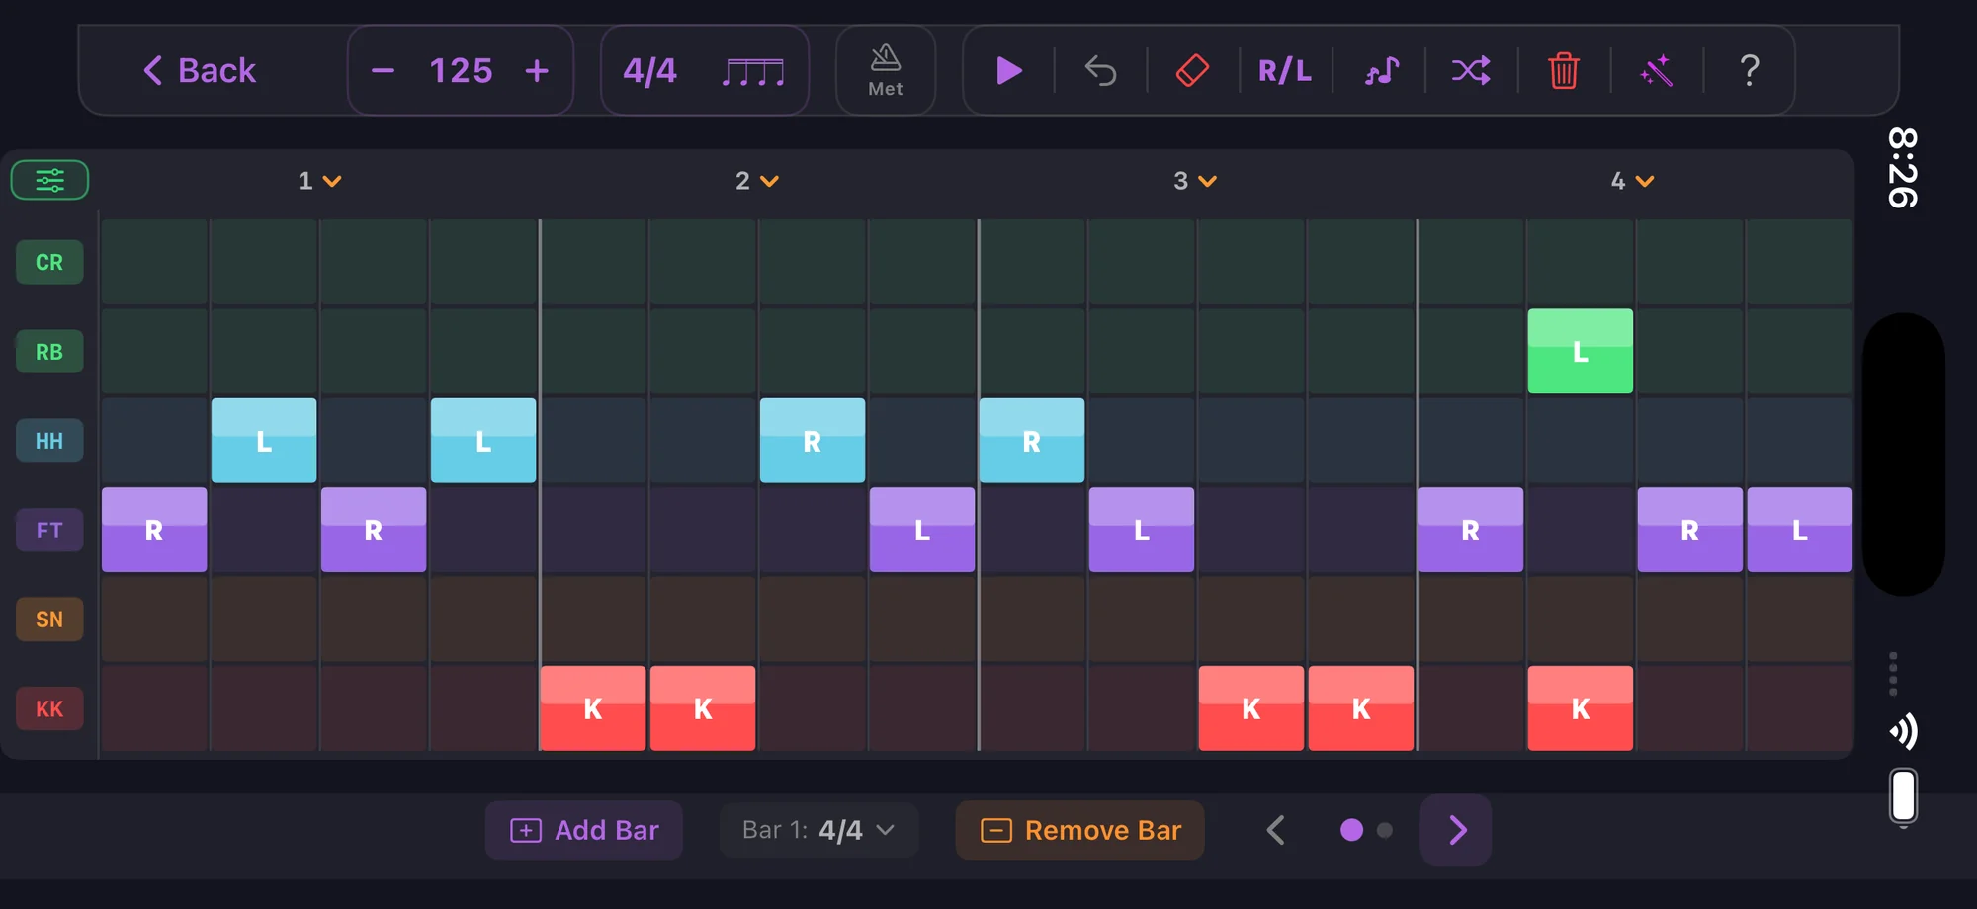Open help with the question mark
The image size is (1977, 909).
coord(1749,71)
